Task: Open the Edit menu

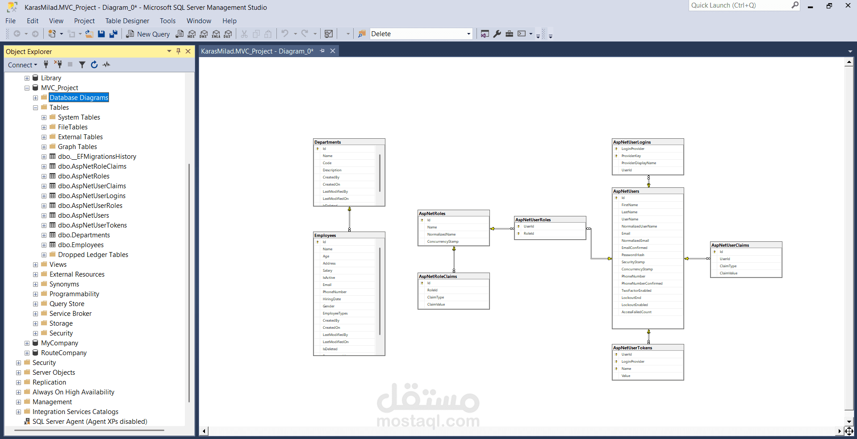Action: point(33,21)
